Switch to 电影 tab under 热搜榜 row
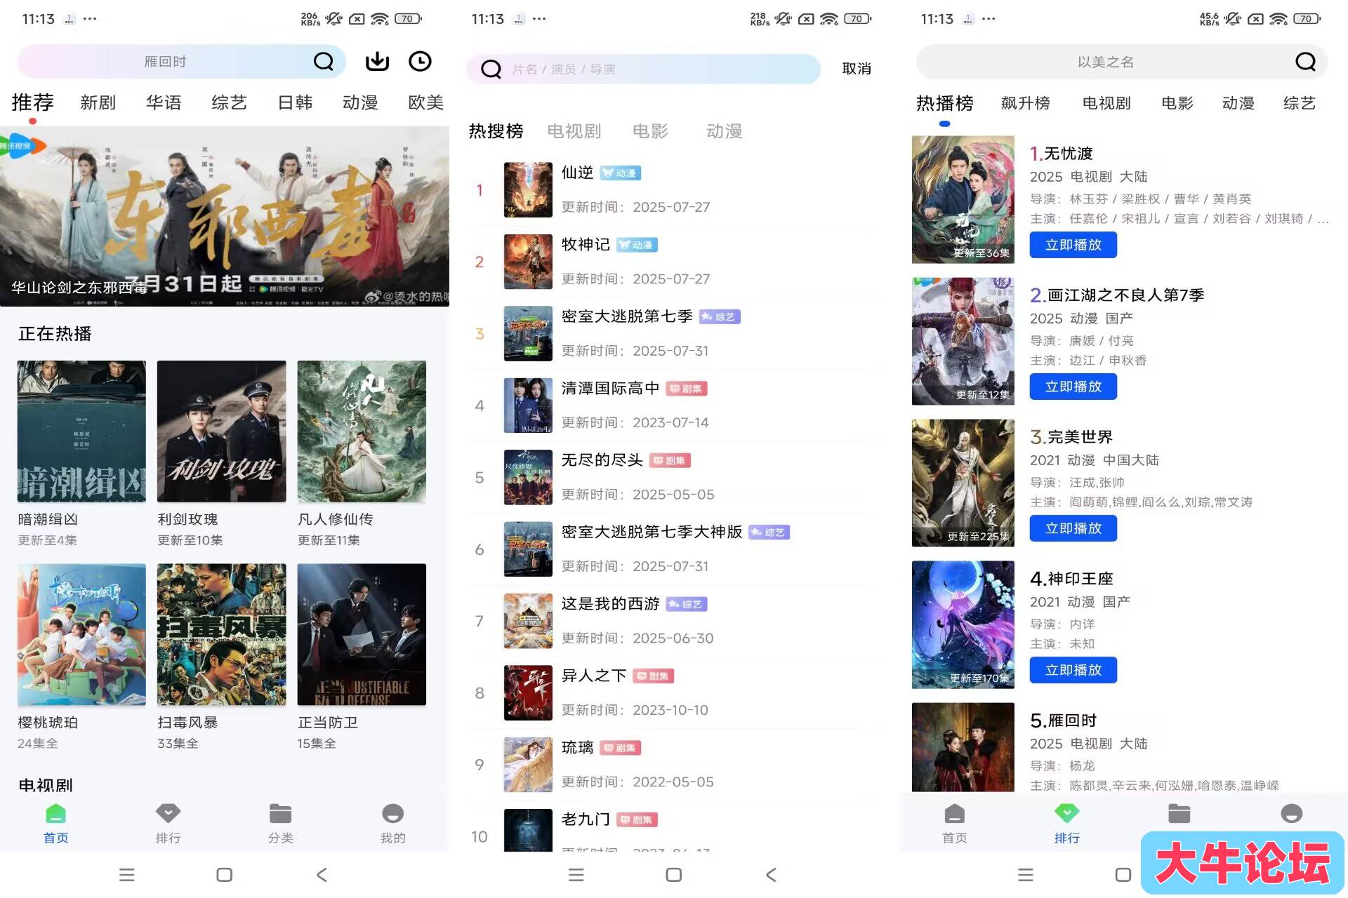1348x898 pixels. click(650, 131)
